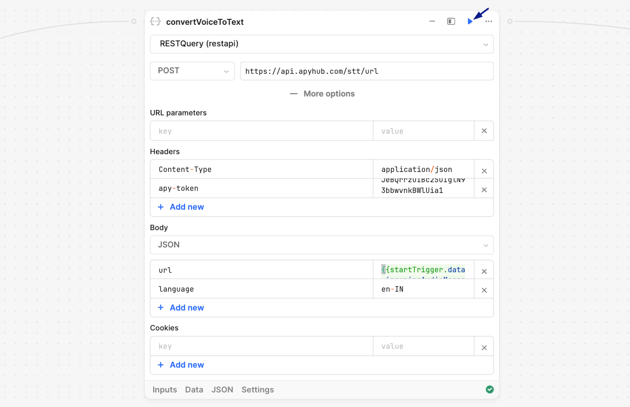Viewport: 630px width, 407px height.
Task: Remove the URL parameters row
Action: (484, 131)
